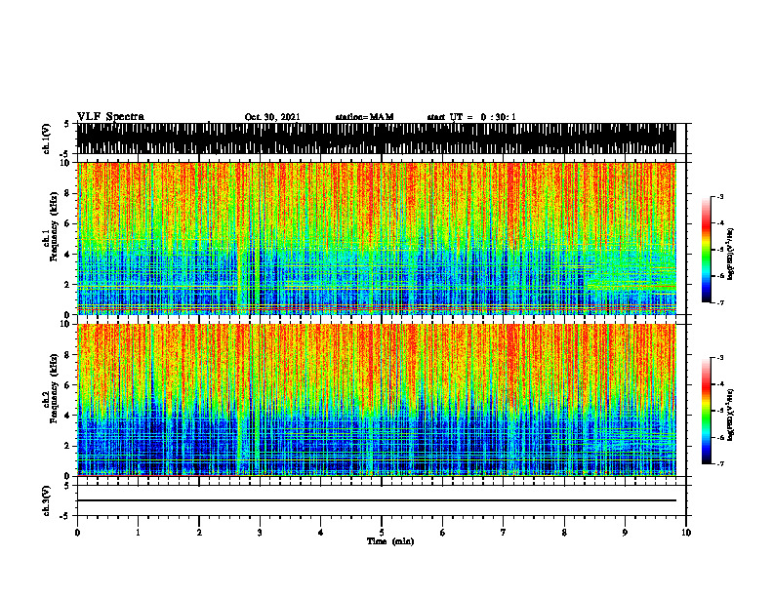Click the ch.2 spectrogram panel
The height and width of the screenshot is (597, 773).
tap(377, 400)
